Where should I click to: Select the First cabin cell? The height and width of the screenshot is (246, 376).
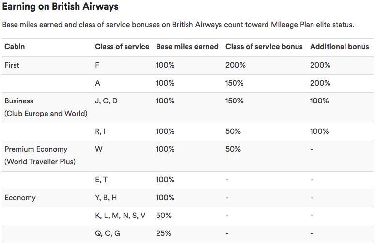pyautogui.click(x=12, y=65)
